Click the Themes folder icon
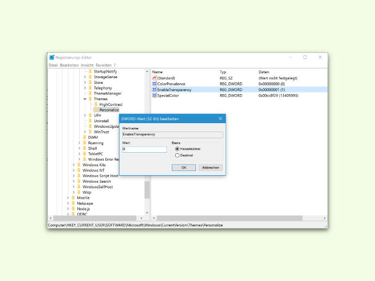This screenshot has height=281, width=375. tap(90, 99)
